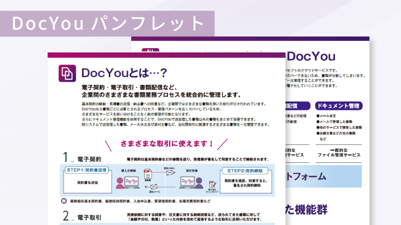The height and width of the screenshot is (225, 401).
Task: Click the lower envelope notification mail icon
Action: [x=154, y=187]
